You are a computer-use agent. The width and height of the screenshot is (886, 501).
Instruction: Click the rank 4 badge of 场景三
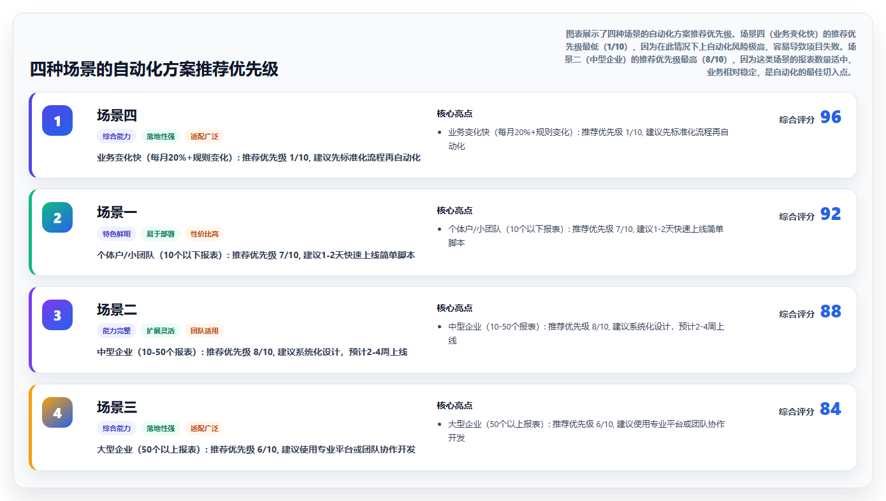click(x=57, y=412)
